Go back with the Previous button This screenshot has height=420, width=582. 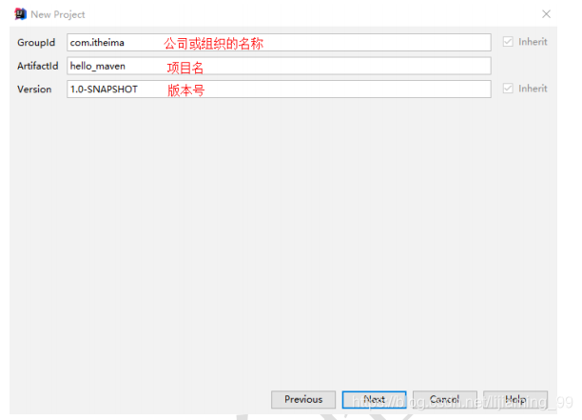pyautogui.click(x=303, y=400)
